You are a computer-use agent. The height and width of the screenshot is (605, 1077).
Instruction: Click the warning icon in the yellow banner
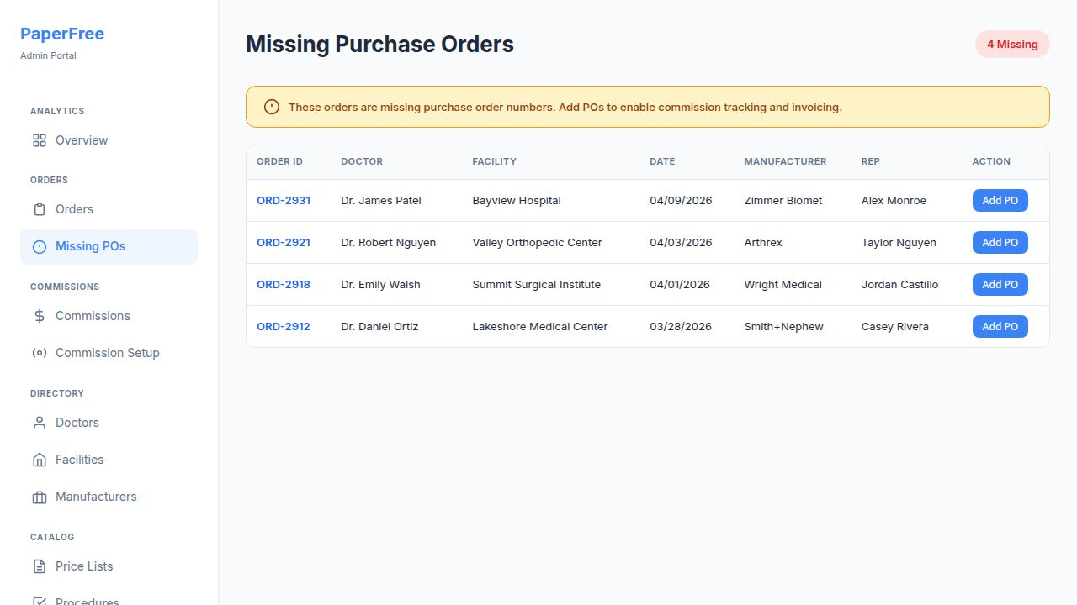click(x=272, y=107)
